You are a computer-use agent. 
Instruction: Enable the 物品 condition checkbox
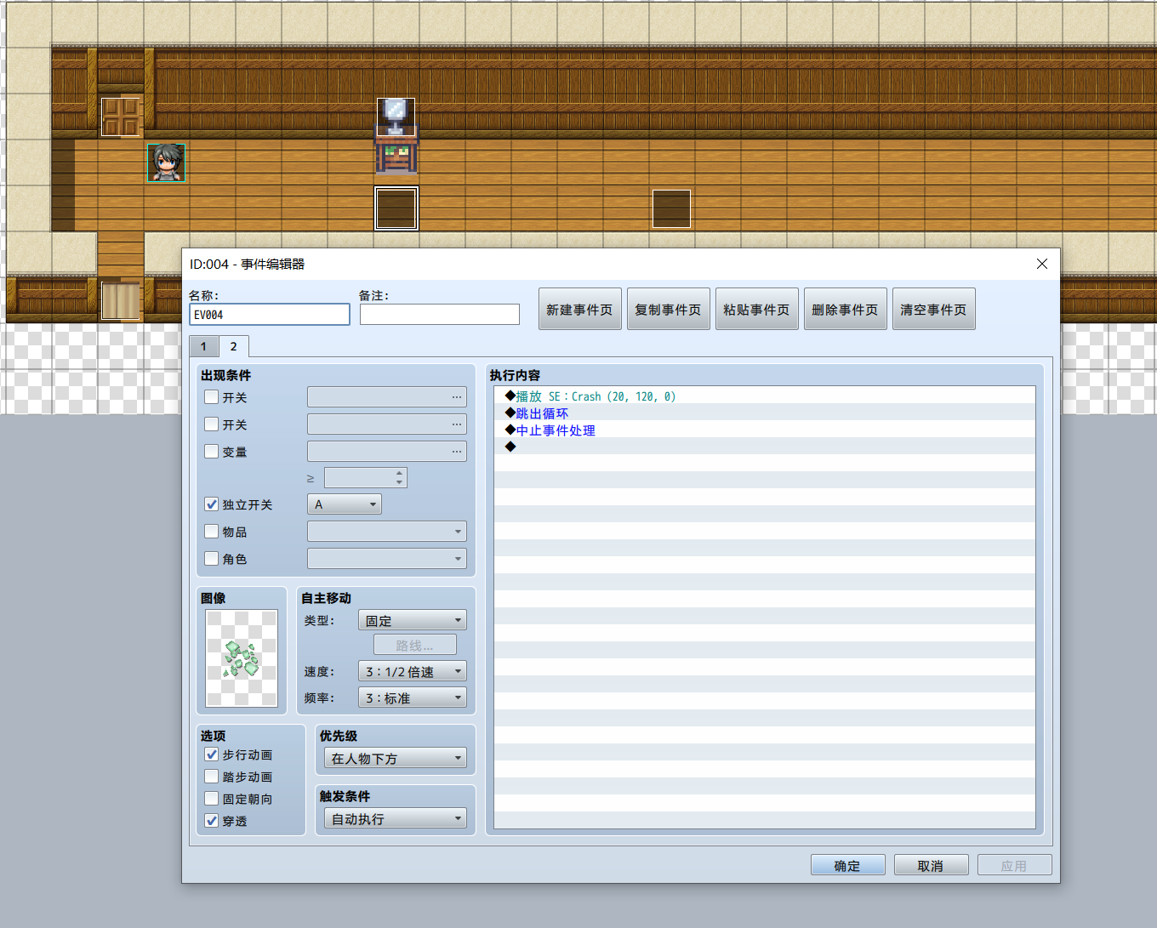pos(212,532)
